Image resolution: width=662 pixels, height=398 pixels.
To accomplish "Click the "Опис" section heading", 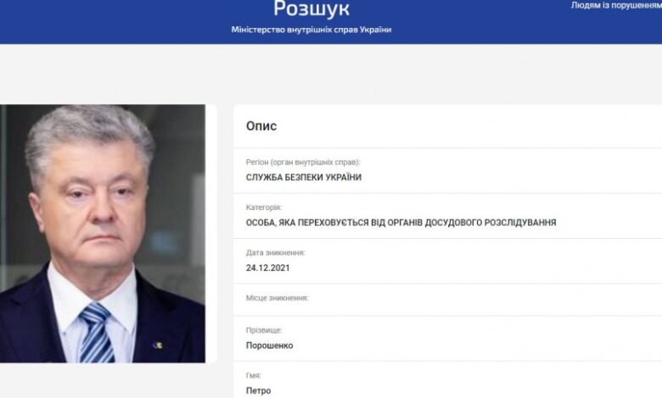I will point(261,126).
